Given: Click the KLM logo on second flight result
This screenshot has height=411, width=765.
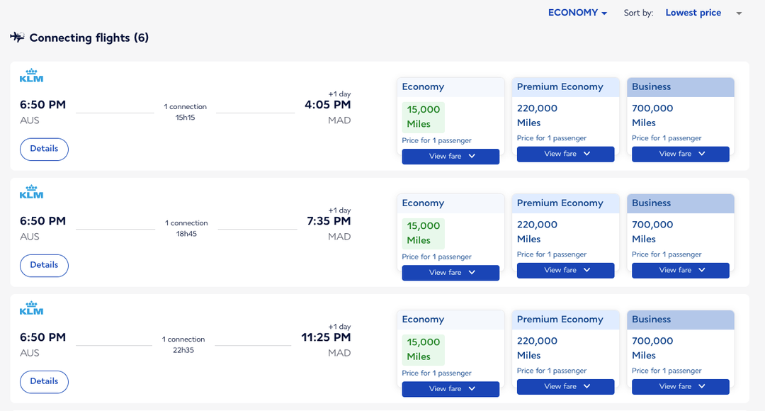Looking at the screenshot, I should 31,191.
